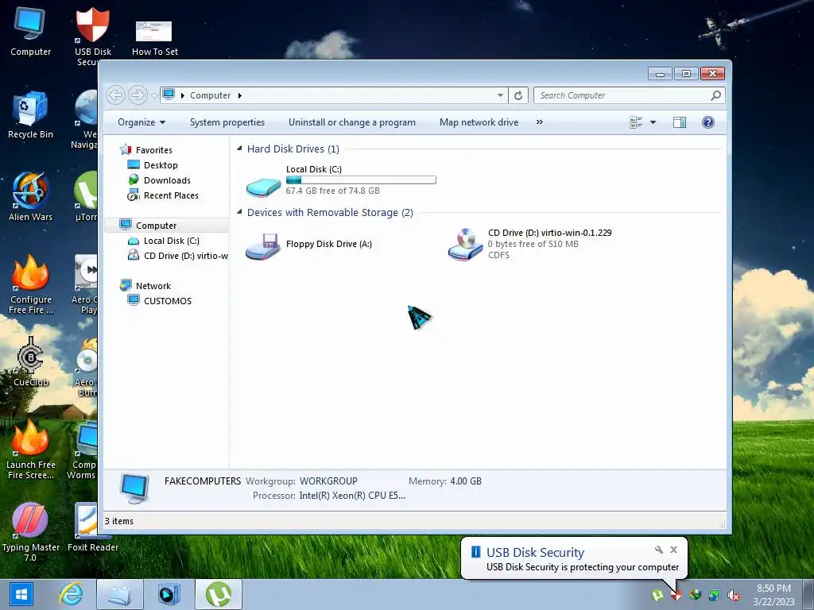814x610 pixels.
Task: Refresh the Computer folder view
Action: (518, 95)
